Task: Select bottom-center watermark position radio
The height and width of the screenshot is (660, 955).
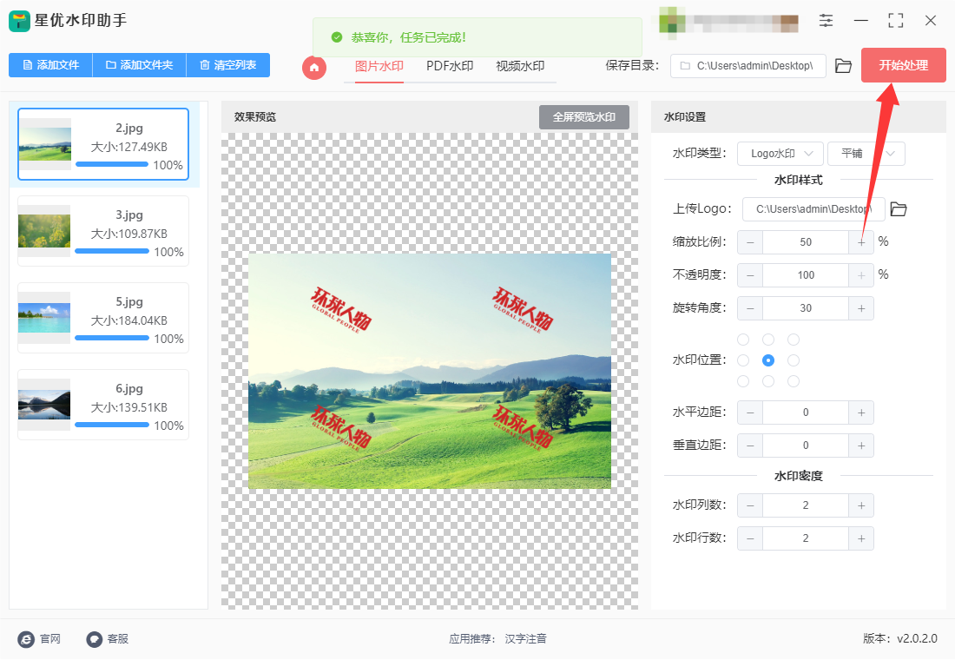Action: point(768,381)
